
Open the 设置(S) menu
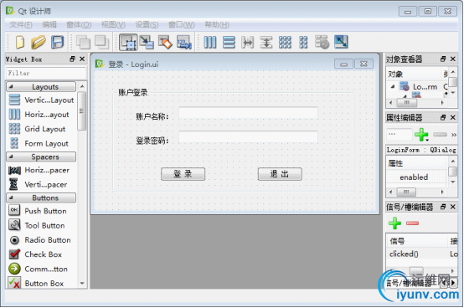coord(147,24)
